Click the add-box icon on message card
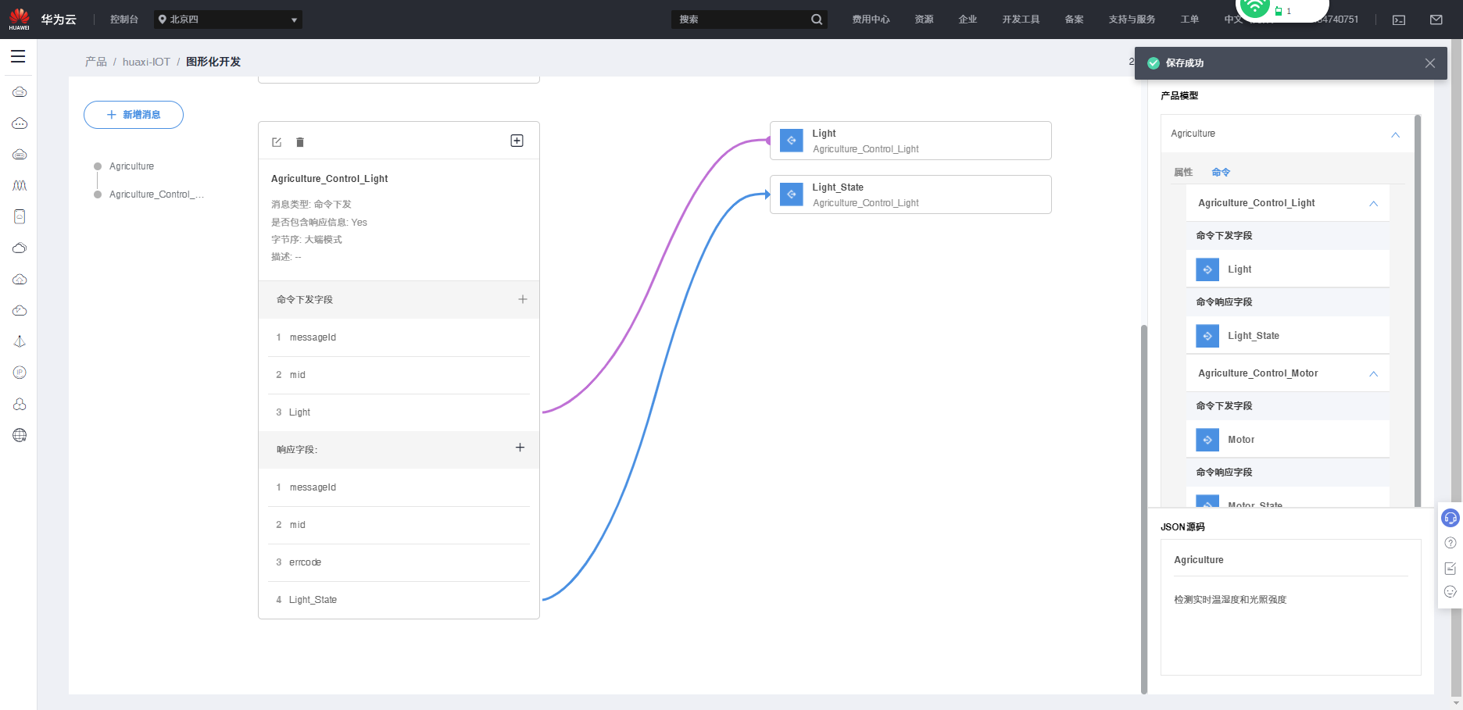This screenshot has width=1463, height=710. (517, 141)
